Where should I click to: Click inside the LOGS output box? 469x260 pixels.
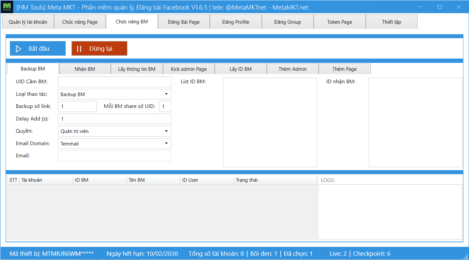click(x=390, y=212)
